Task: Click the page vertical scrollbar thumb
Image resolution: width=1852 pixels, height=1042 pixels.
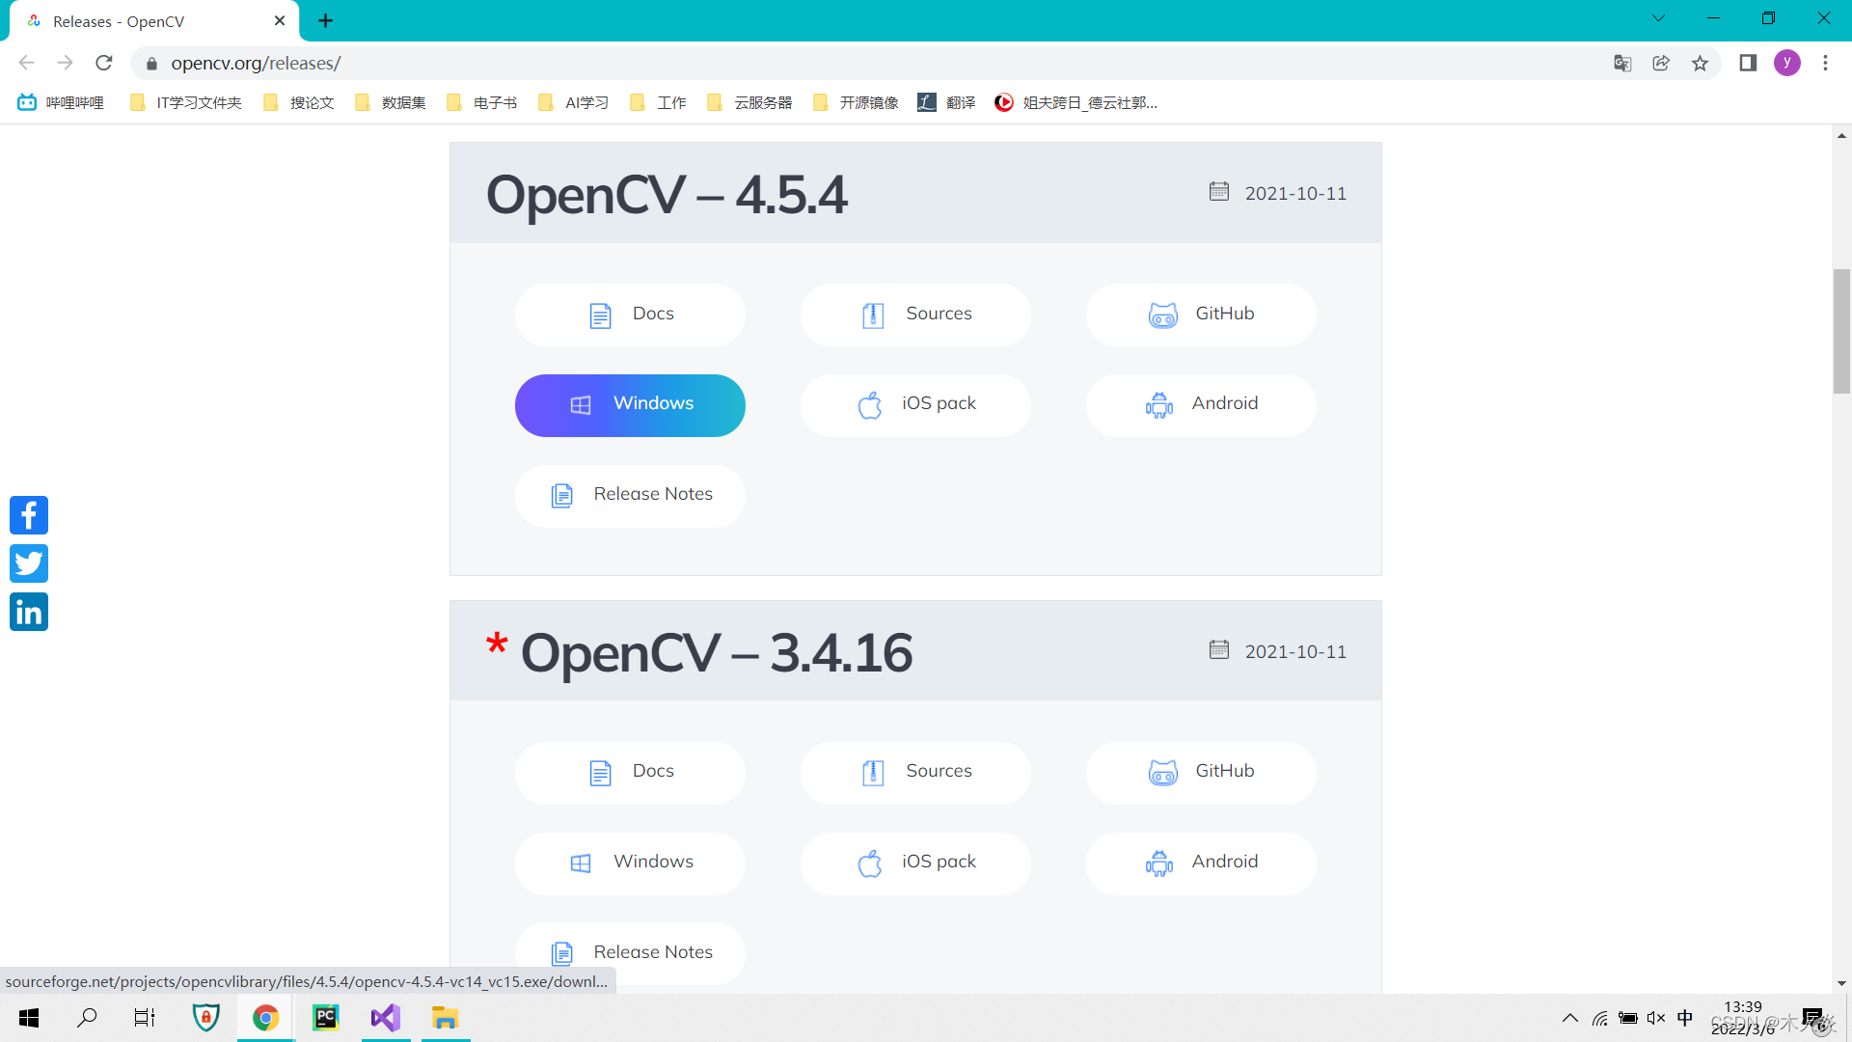Action: (1841, 331)
